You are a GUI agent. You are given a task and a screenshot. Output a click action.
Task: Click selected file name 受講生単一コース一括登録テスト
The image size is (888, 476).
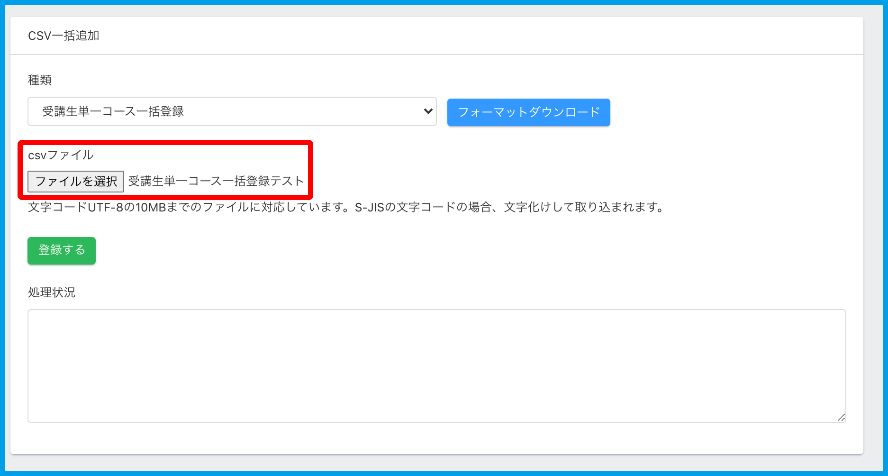point(216,181)
